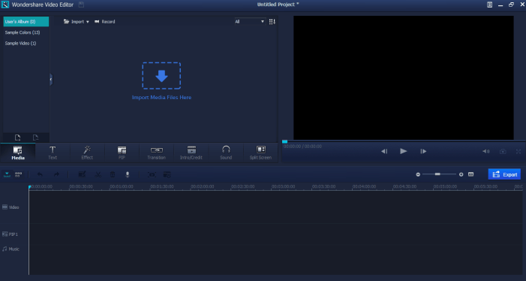Click the Export button
526x281 pixels.
[504, 174]
